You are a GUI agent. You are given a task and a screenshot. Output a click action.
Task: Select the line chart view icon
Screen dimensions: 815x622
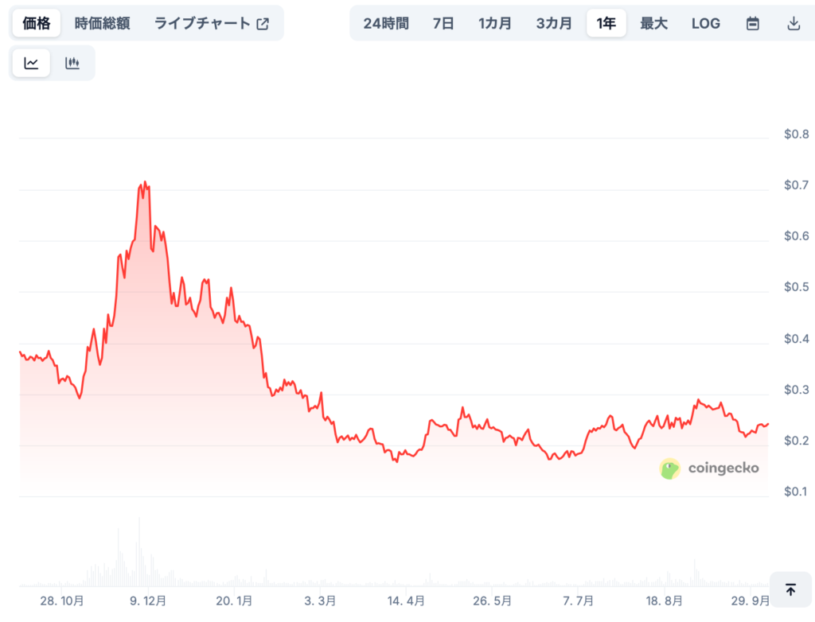[x=31, y=64]
